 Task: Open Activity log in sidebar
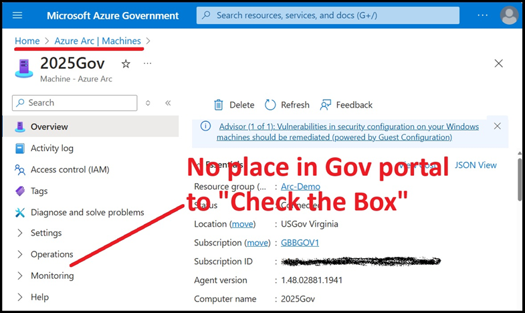pos(51,148)
